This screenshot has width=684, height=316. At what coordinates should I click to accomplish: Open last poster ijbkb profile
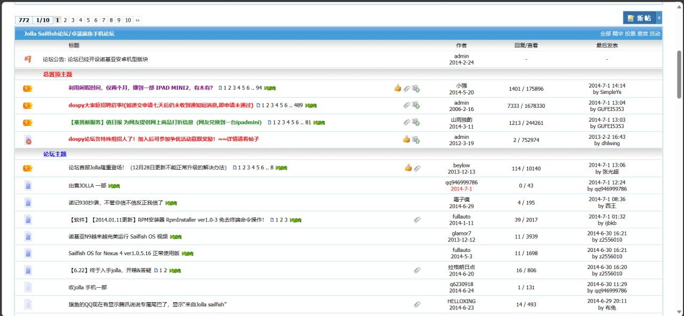611,223
